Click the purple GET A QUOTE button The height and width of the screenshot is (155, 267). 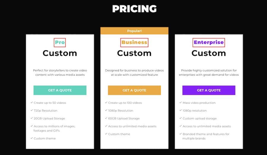[209, 90]
